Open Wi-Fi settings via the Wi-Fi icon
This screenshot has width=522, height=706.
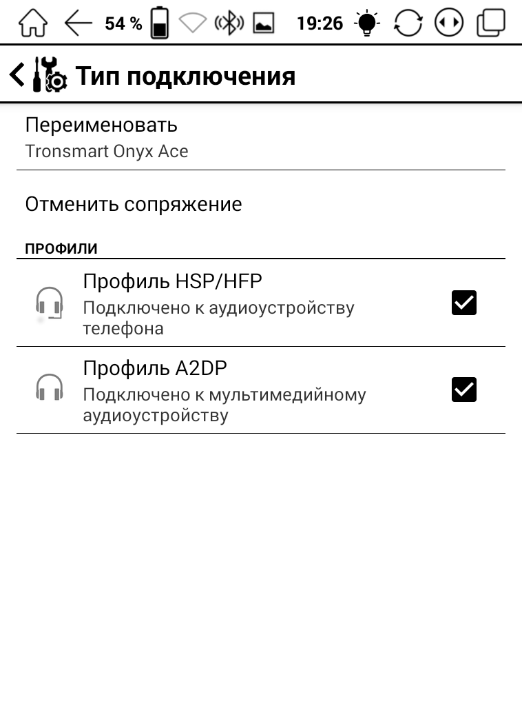pyautogui.click(x=193, y=23)
